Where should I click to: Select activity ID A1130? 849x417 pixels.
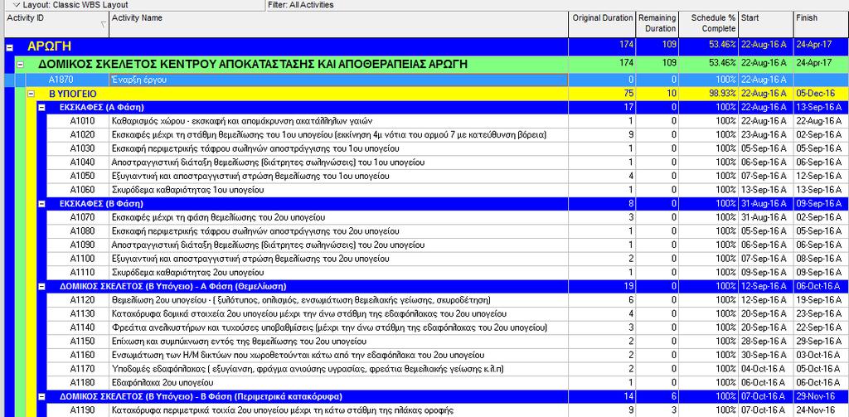82,313
